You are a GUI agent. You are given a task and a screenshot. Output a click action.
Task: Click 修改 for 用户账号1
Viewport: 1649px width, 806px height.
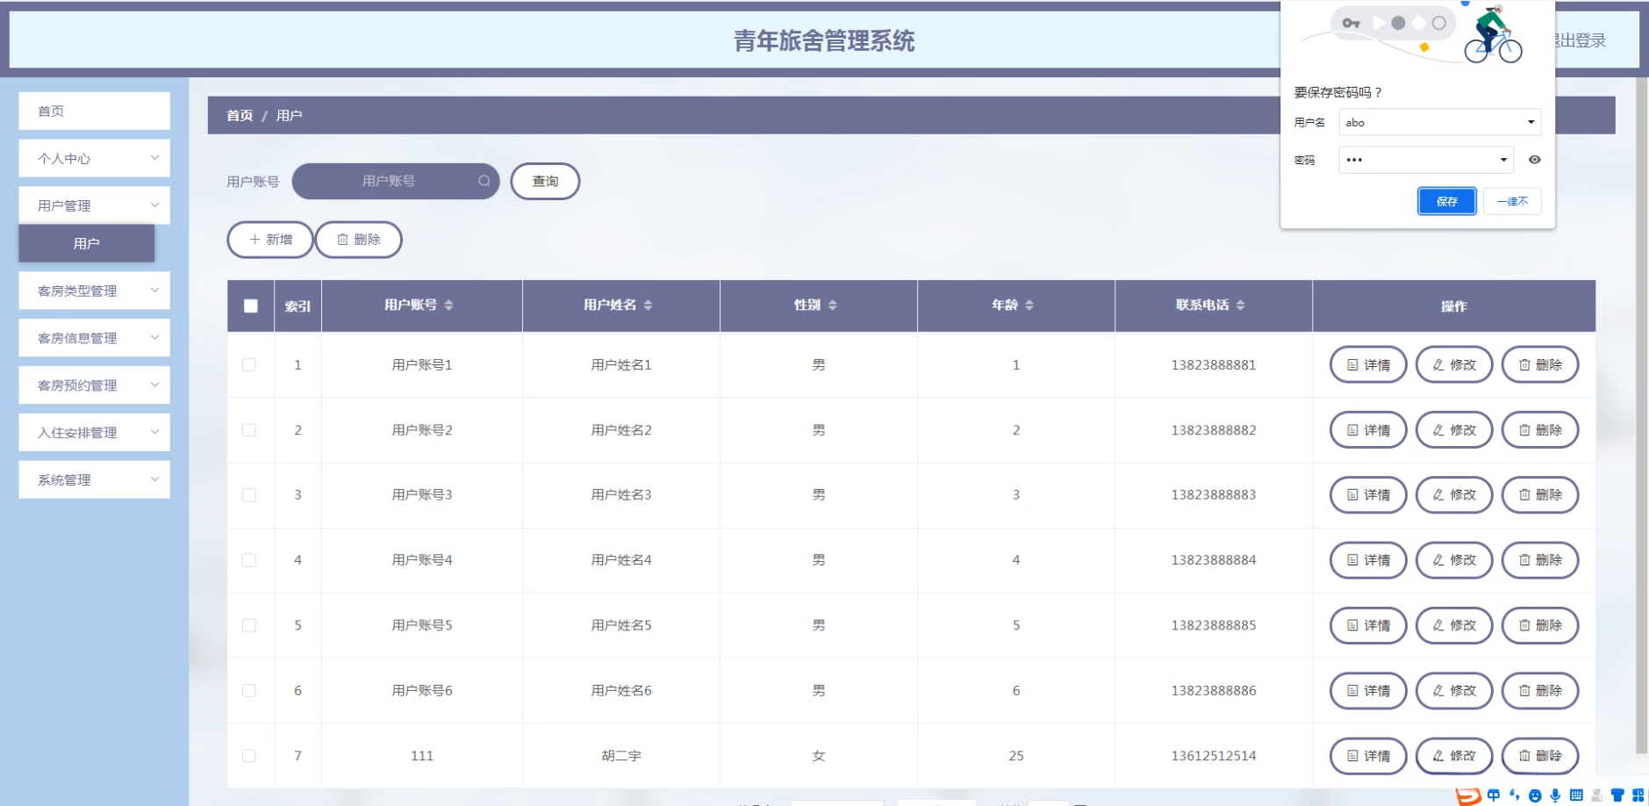pos(1454,365)
